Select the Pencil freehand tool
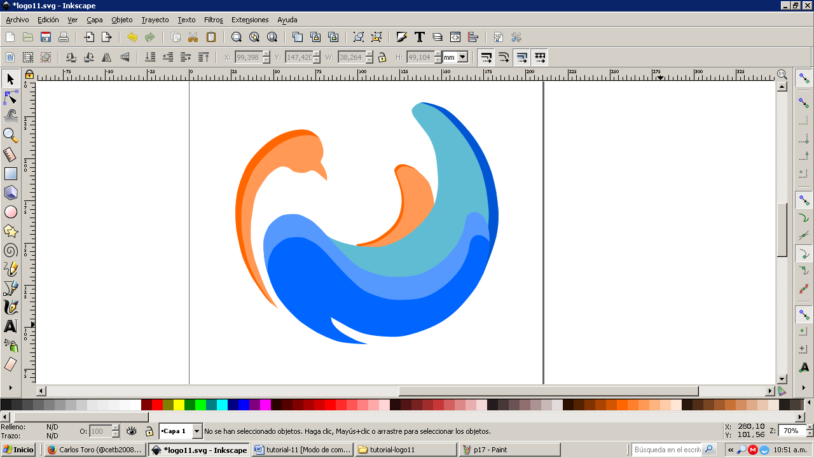This screenshot has width=814, height=458. tap(10, 269)
